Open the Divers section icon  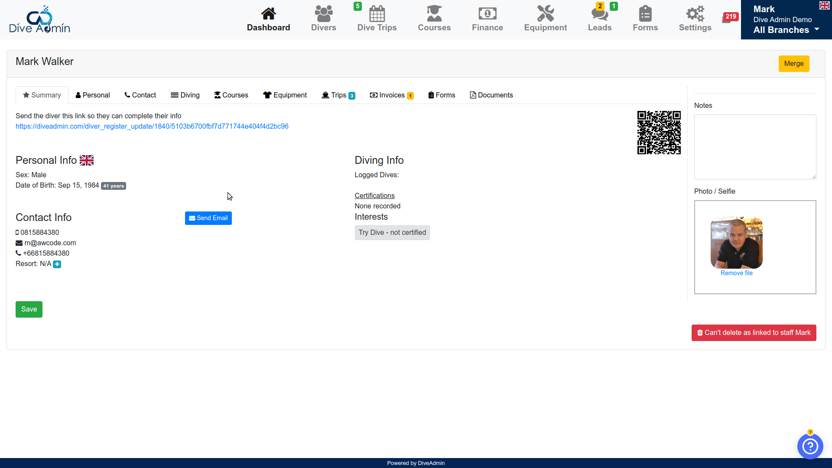(x=323, y=14)
